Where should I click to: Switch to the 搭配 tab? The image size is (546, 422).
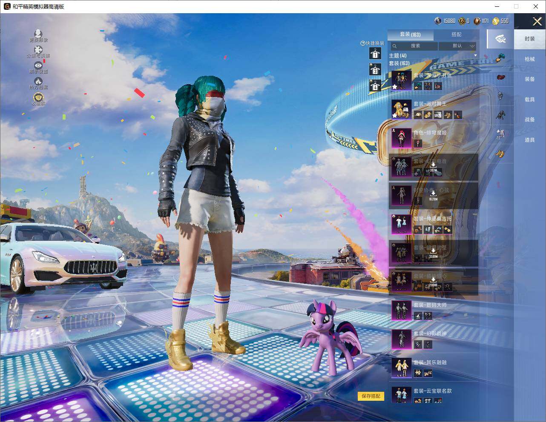456,35
